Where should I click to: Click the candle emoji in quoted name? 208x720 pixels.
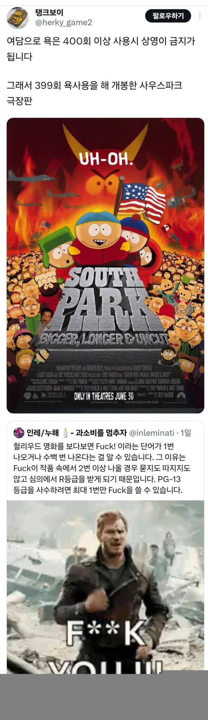(65, 433)
